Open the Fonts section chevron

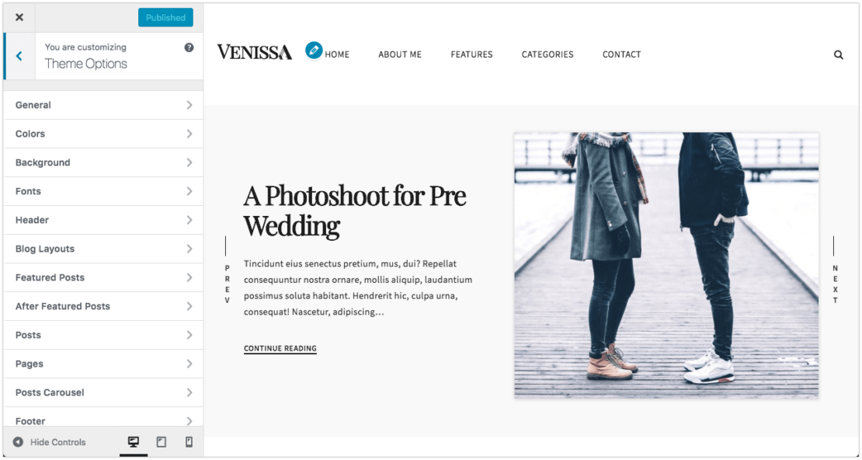coord(189,191)
